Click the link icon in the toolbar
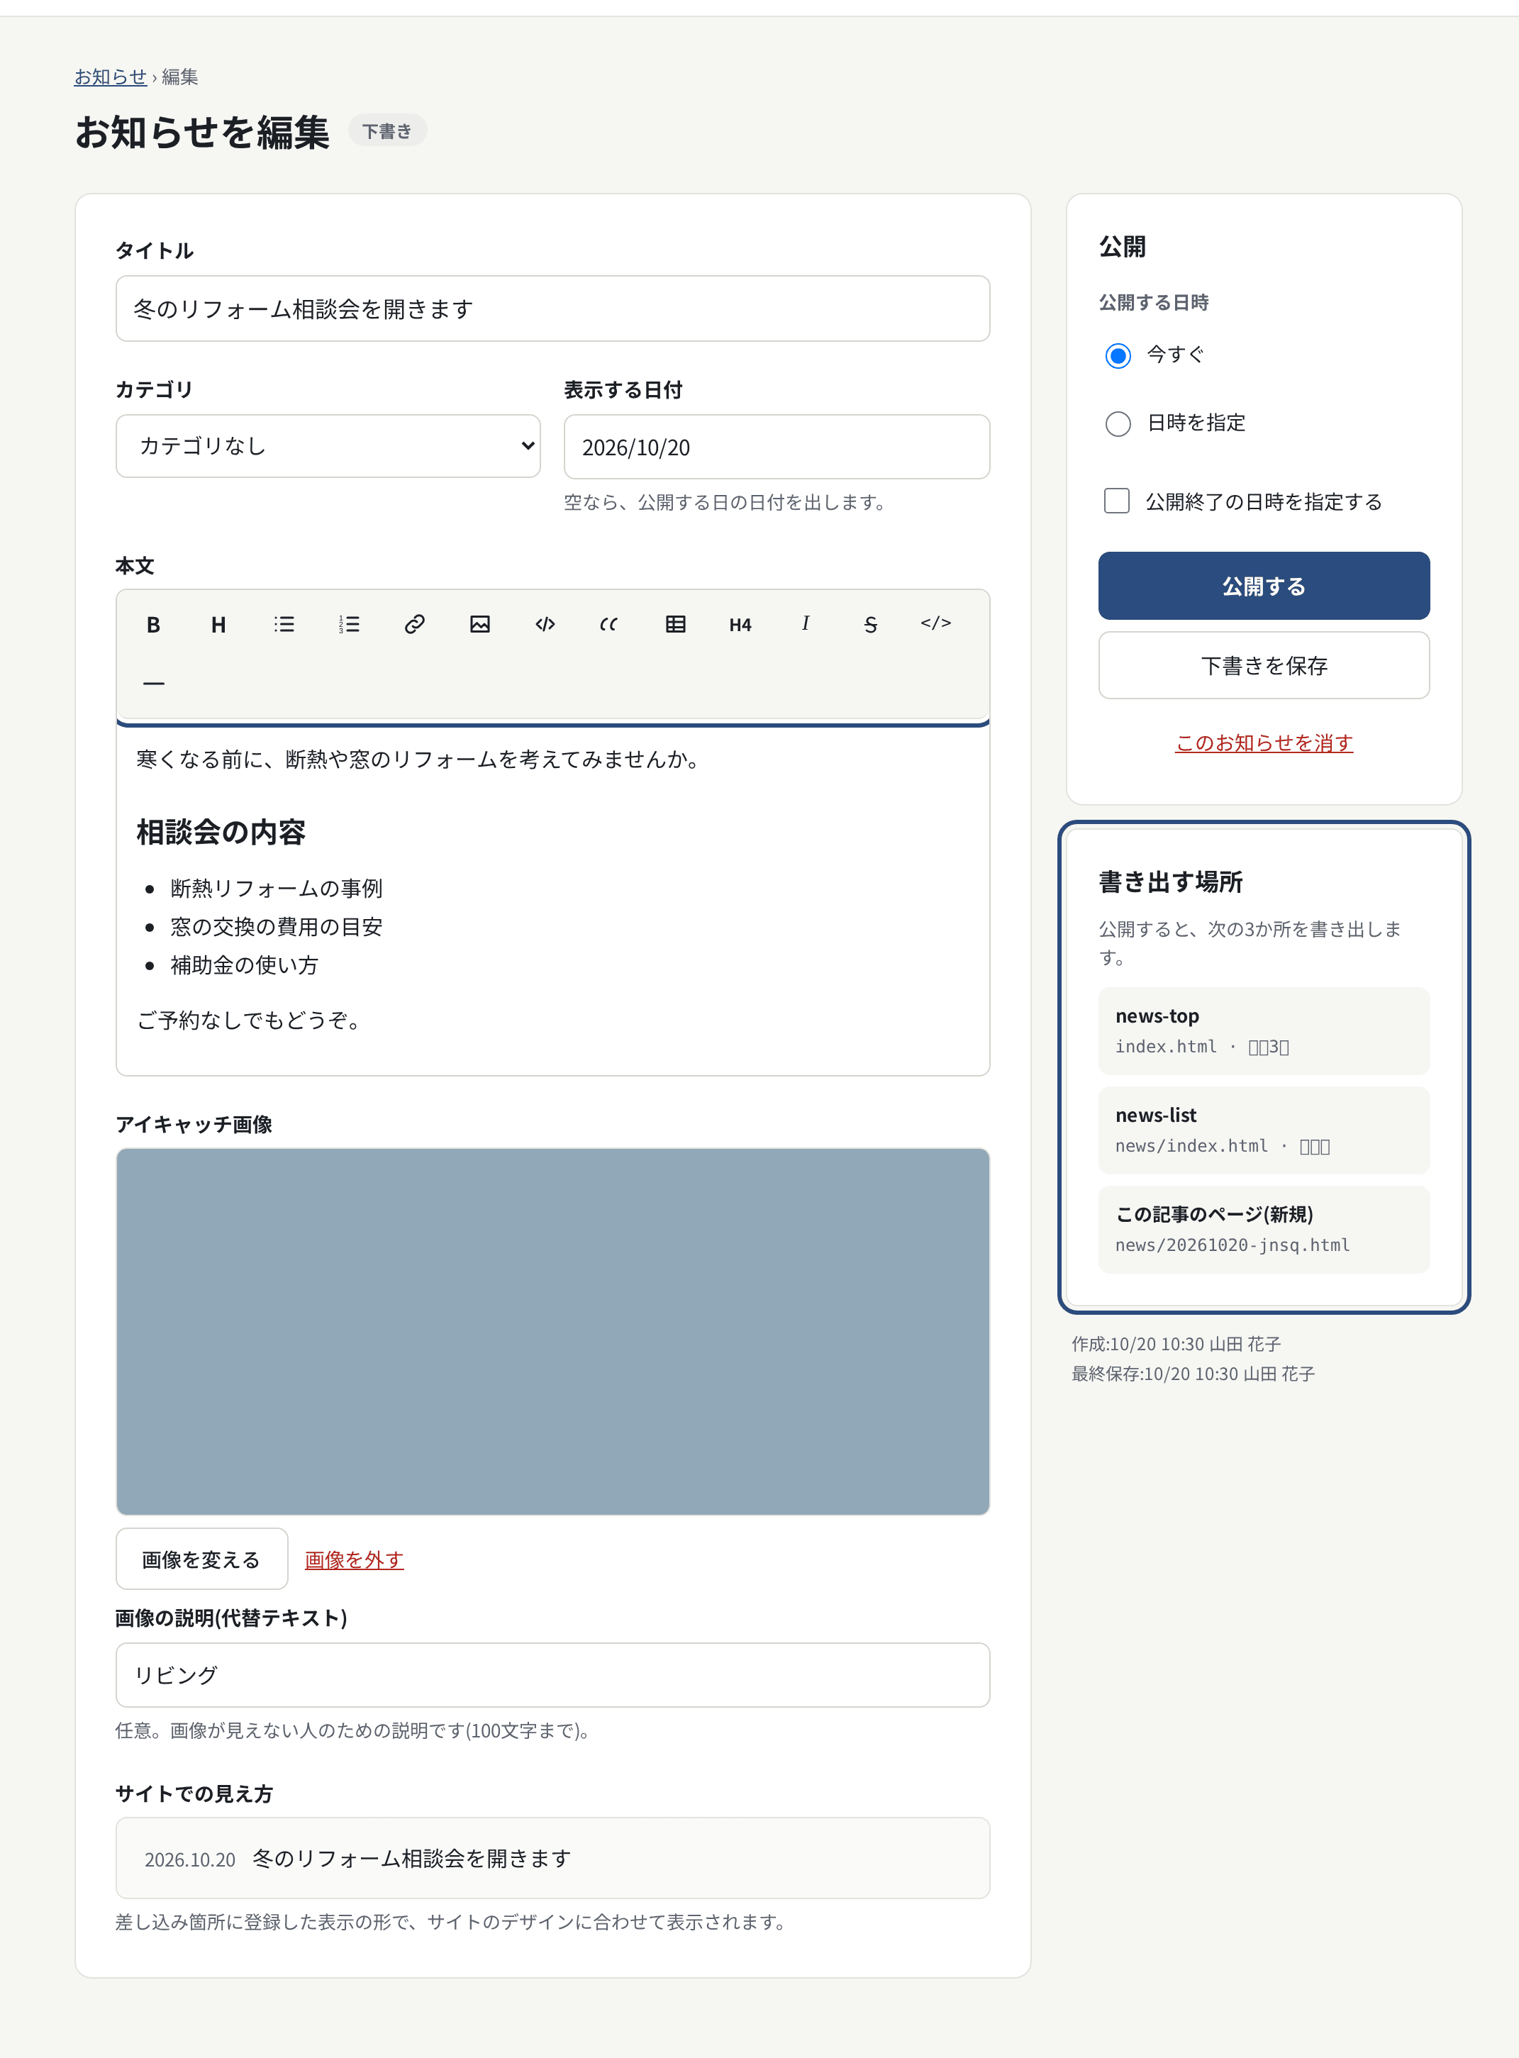Screen dimensions: 1519x2058 pos(415,624)
